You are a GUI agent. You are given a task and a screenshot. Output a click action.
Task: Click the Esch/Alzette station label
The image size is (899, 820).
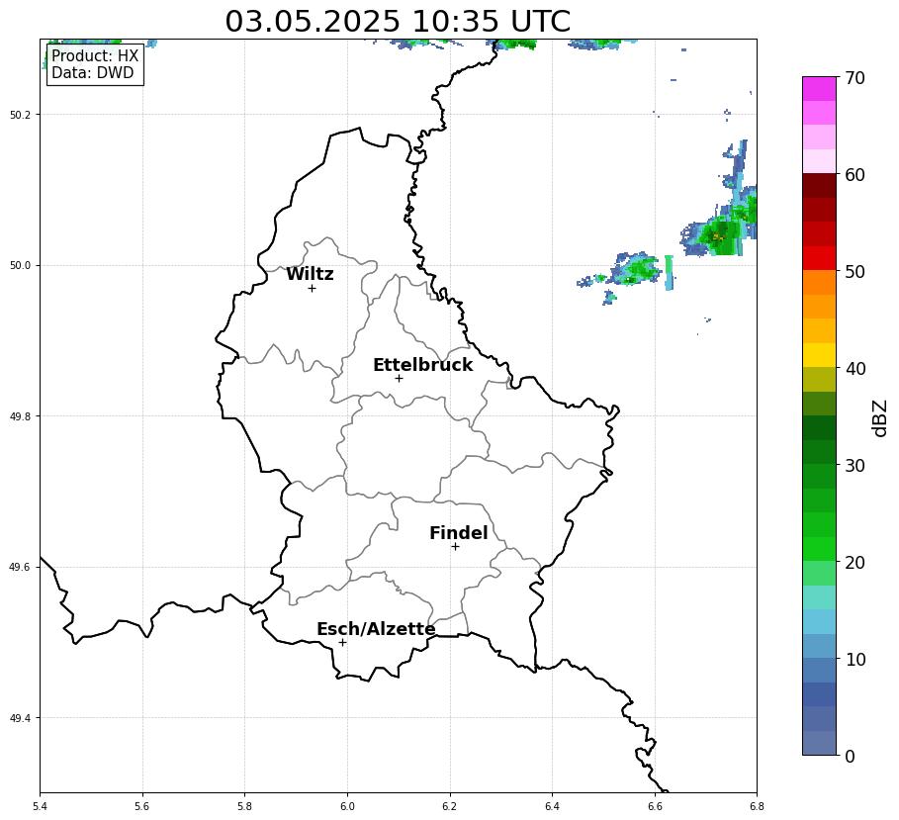[376, 629]
